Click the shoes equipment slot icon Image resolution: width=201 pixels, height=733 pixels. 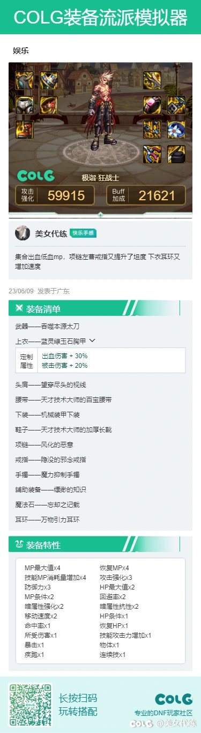25,129
